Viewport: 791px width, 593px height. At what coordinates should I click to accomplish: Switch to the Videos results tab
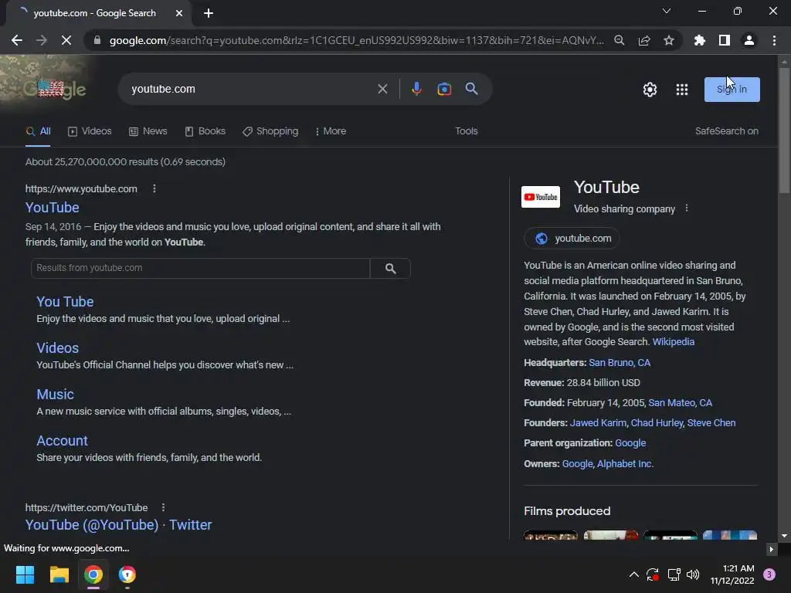pos(90,131)
